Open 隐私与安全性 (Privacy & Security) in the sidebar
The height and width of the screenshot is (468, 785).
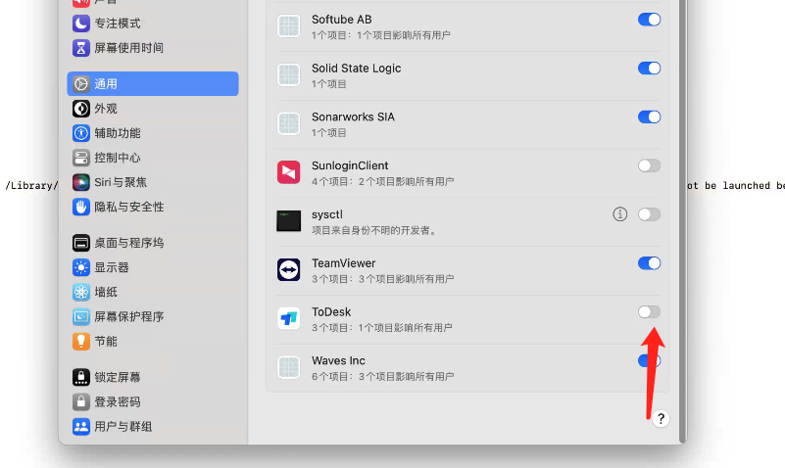click(x=153, y=207)
